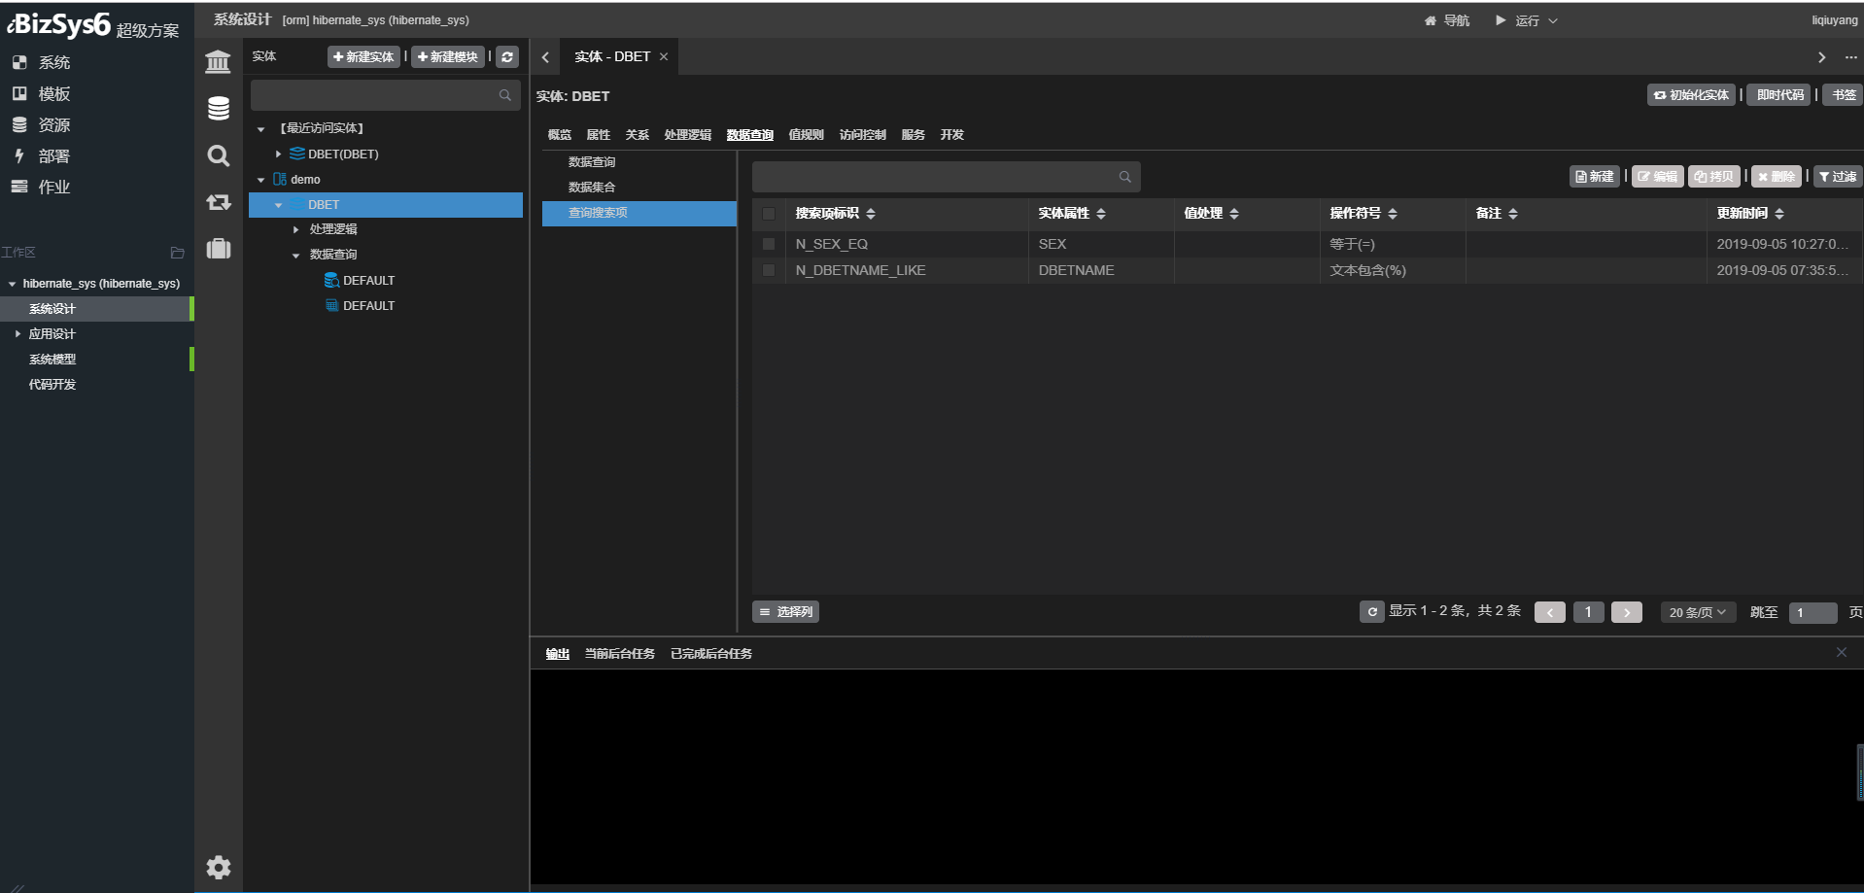Open the database stack icon in the vertical toolbar
This screenshot has width=1864, height=893.
(x=218, y=108)
